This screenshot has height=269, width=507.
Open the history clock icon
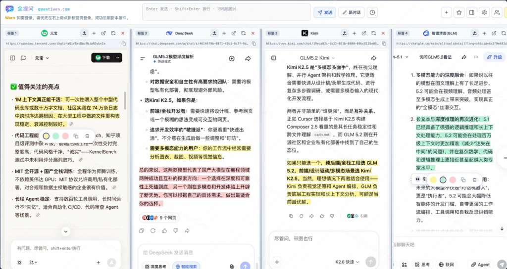pyautogui.click(x=372, y=12)
